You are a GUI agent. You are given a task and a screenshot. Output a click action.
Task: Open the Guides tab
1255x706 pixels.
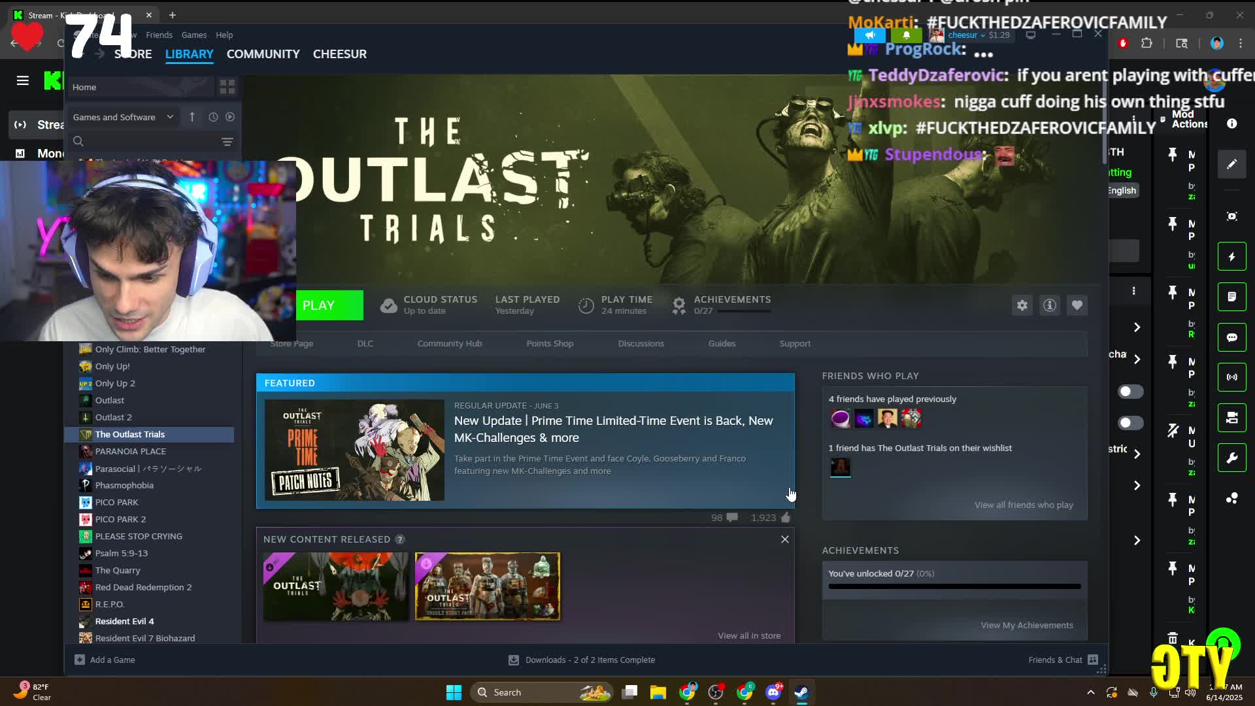pos(722,344)
